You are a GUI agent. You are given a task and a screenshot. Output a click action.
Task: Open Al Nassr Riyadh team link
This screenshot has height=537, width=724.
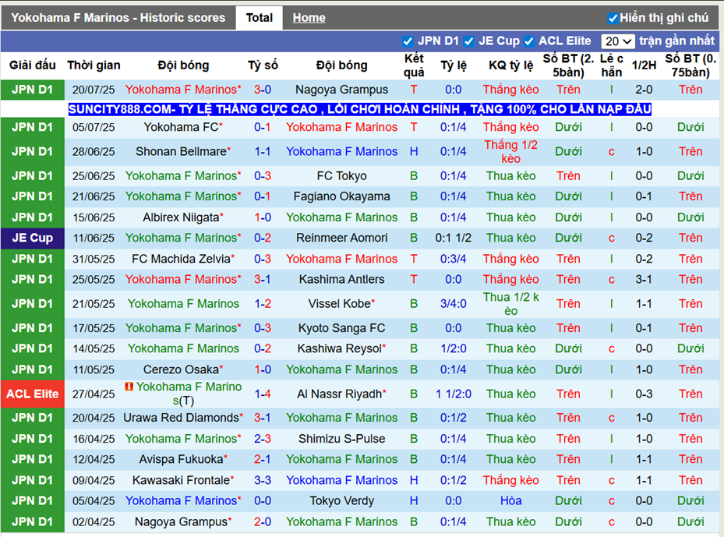point(339,394)
